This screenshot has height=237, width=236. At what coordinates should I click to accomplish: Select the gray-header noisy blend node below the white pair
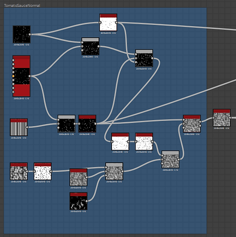point(170,159)
